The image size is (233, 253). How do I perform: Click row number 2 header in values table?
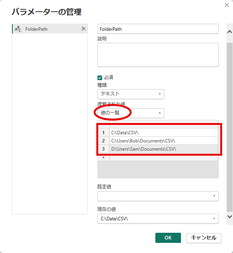tap(104, 141)
